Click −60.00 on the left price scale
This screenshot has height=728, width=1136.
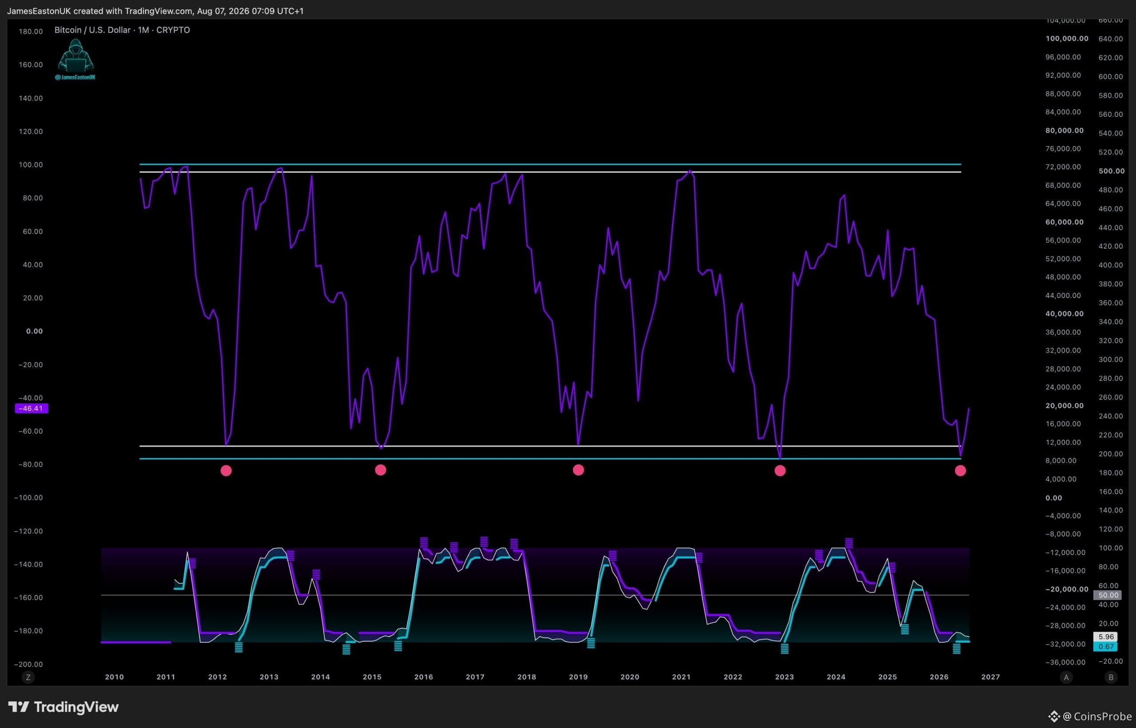(30, 431)
